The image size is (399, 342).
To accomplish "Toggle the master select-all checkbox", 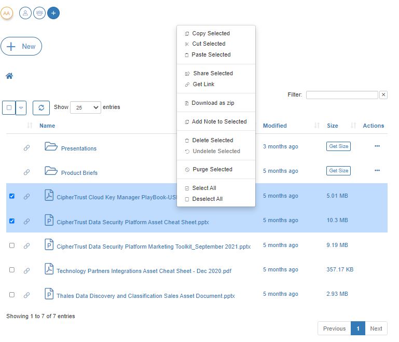I will pos(9,107).
